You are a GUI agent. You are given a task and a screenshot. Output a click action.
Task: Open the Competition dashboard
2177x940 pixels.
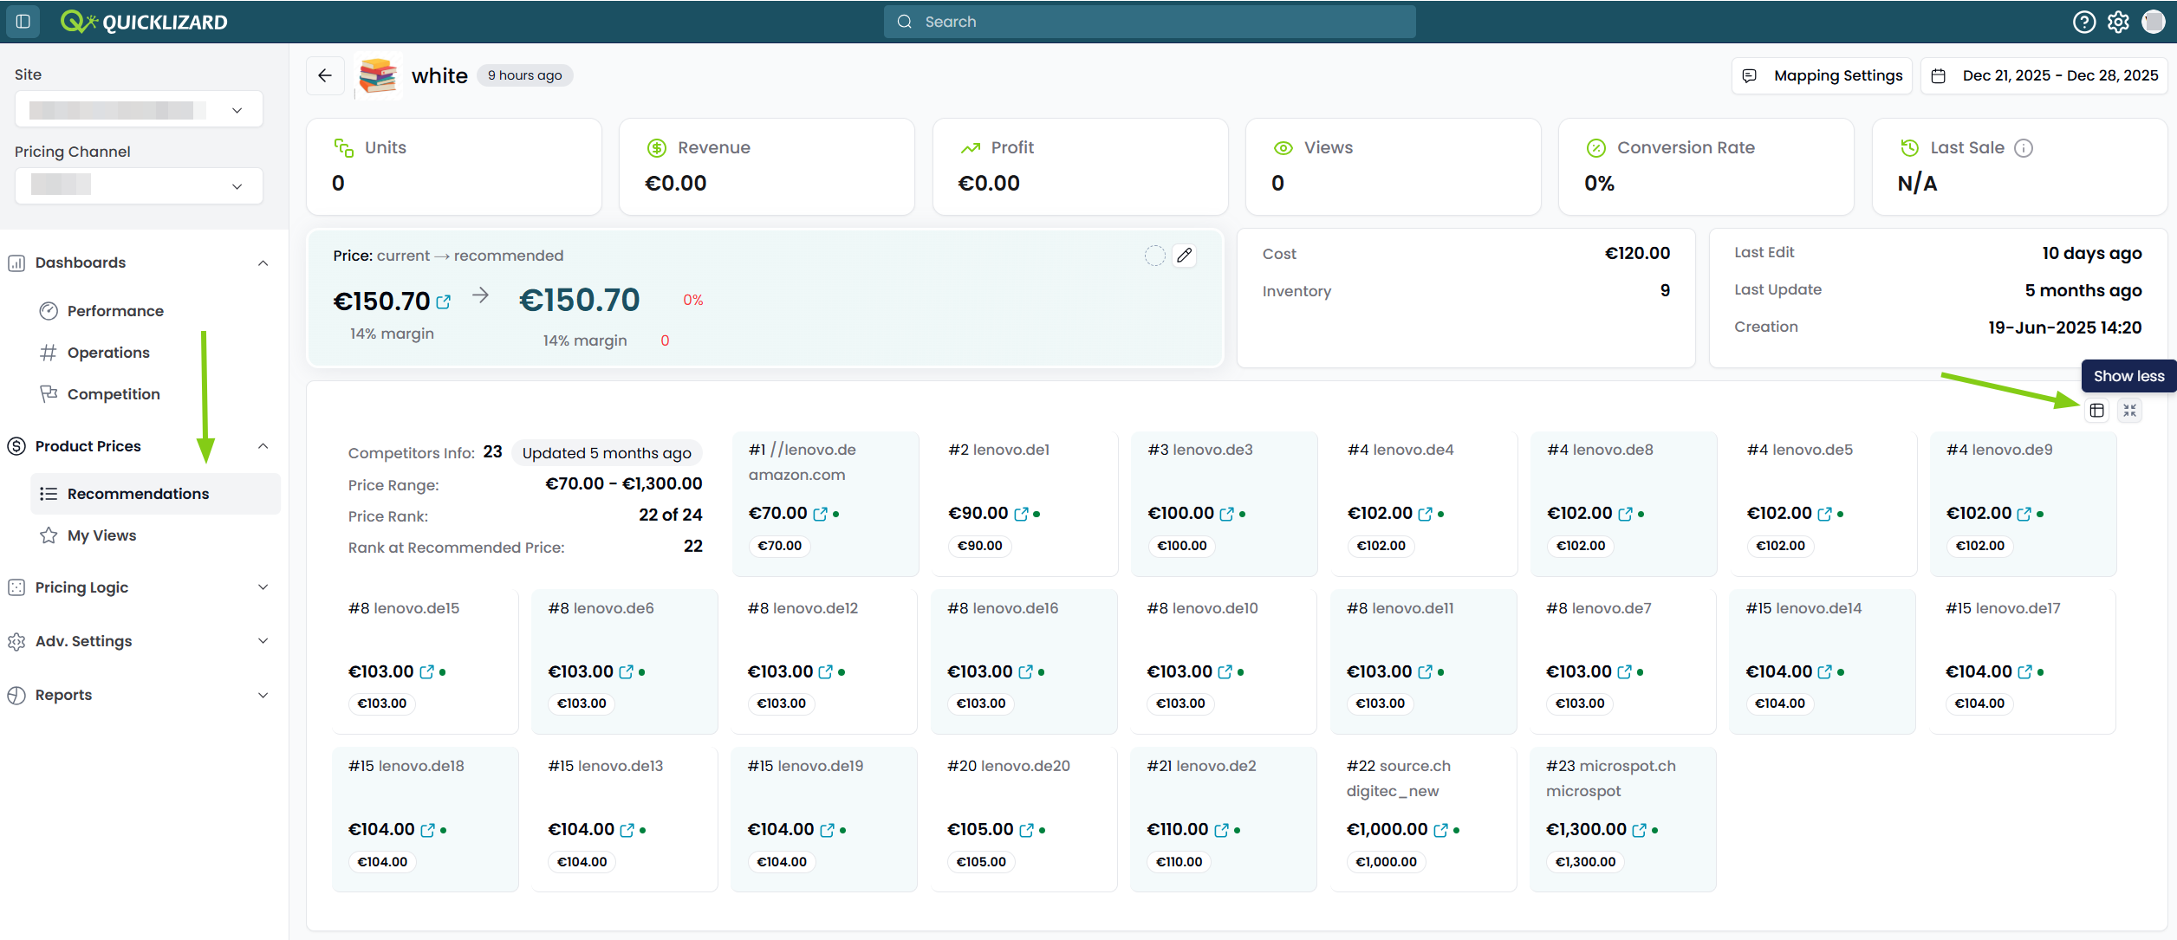pyautogui.click(x=114, y=394)
